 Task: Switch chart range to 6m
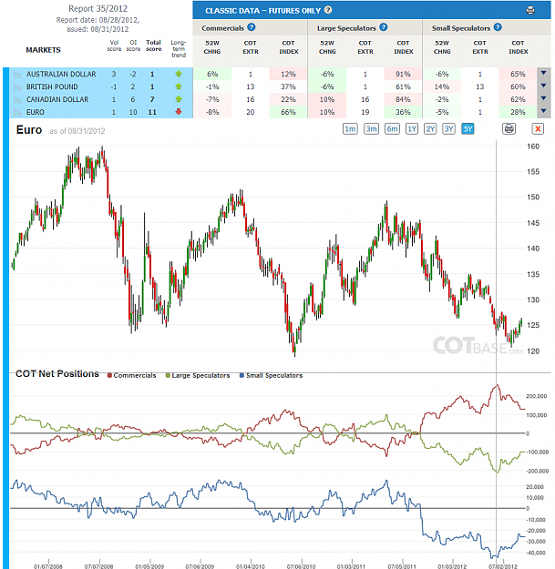click(392, 129)
